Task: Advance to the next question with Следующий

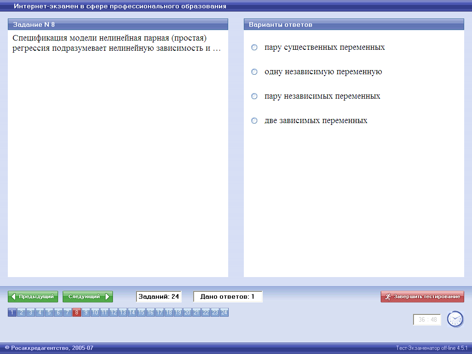Action: [x=88, y=296]
